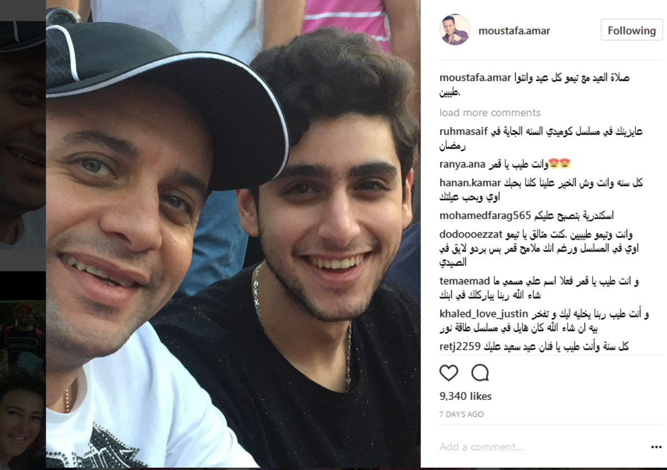This screenshot has width=667, height=470.
Task: Like the post with the heart icon
Action: pos(449,373)
